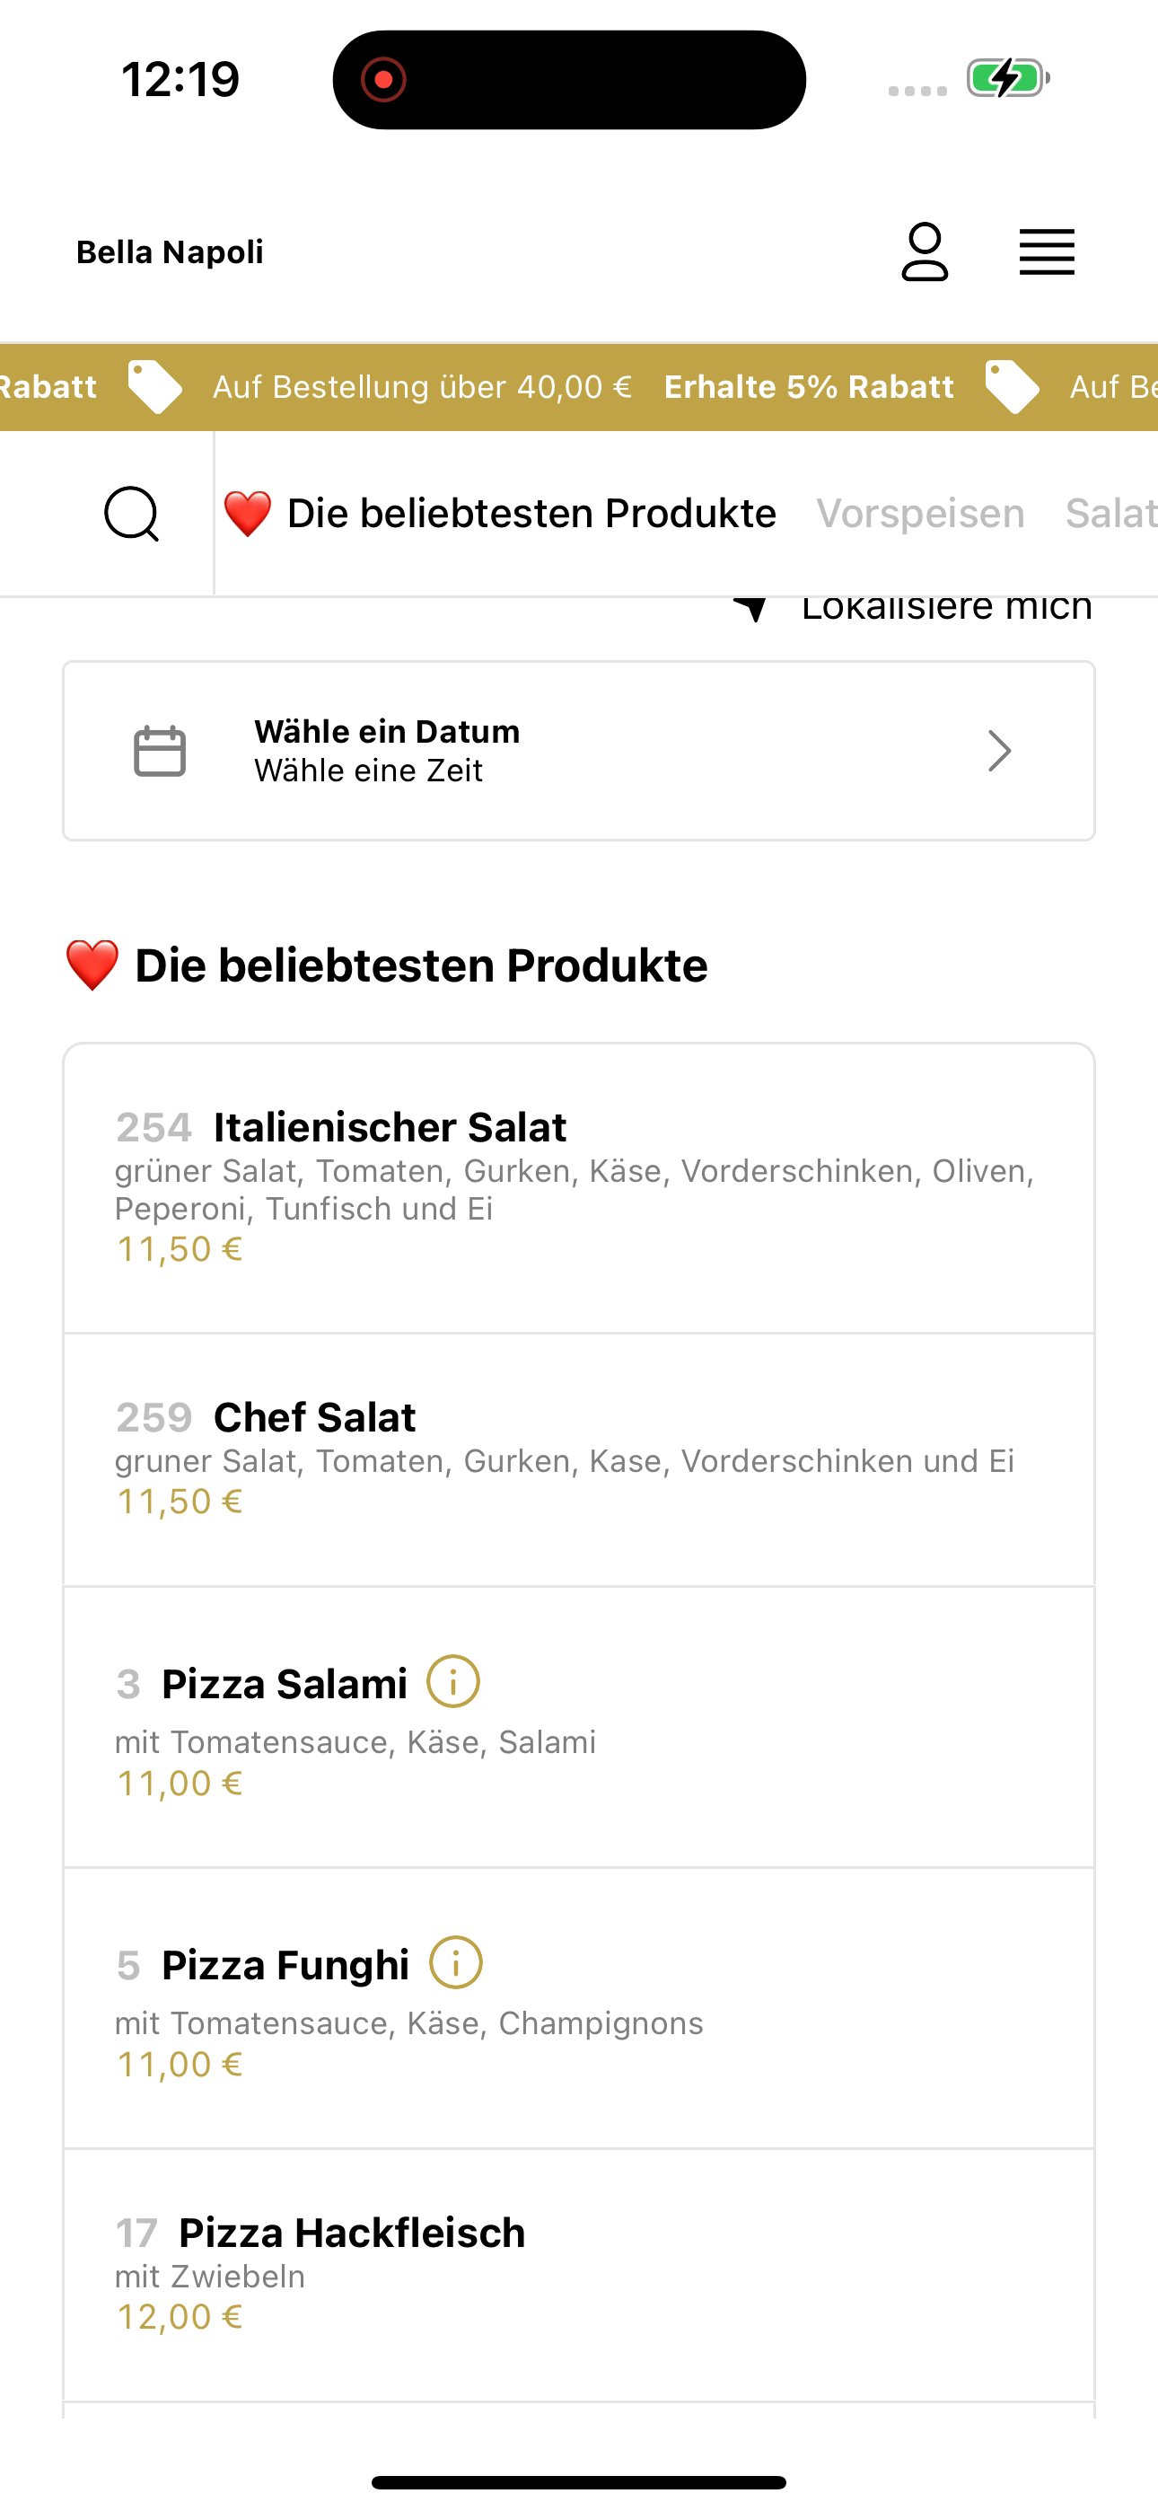This screenshot has width=1158, height=2511.
Task: Select Italienischer Salat menu item
Action: (579, 1188)
